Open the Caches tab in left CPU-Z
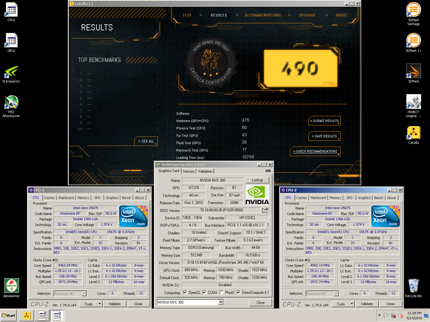430x322 pixels. coord(49,198)
